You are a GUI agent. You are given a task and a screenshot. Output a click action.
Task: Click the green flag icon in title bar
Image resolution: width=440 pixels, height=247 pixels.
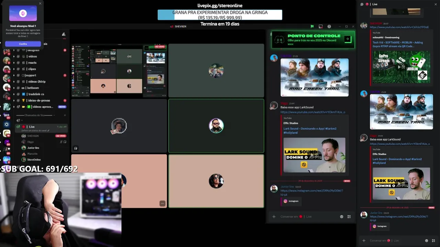pyautogui.click(x=312, y=26)
